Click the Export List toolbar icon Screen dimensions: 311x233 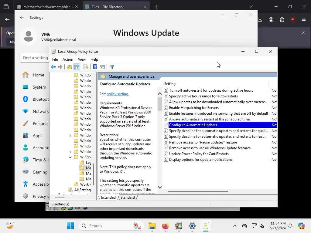(86, 67)
